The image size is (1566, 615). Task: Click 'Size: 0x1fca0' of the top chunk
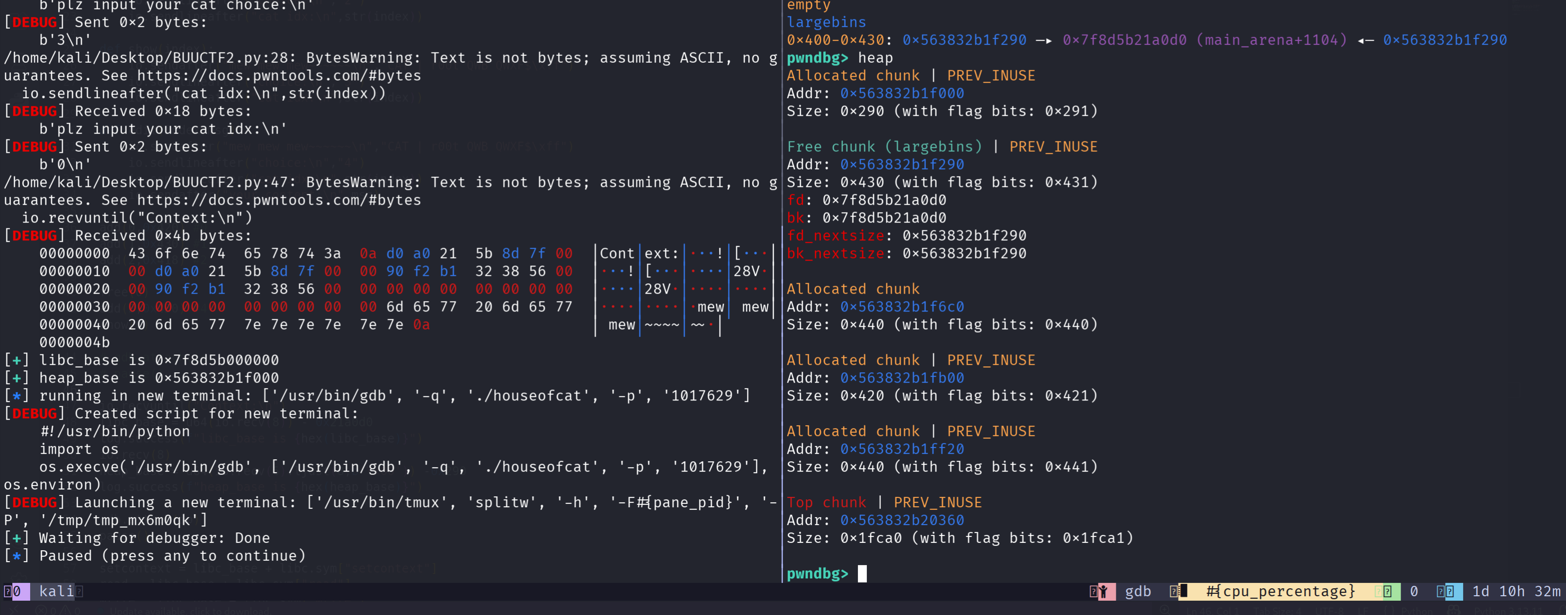pos(845,538)
